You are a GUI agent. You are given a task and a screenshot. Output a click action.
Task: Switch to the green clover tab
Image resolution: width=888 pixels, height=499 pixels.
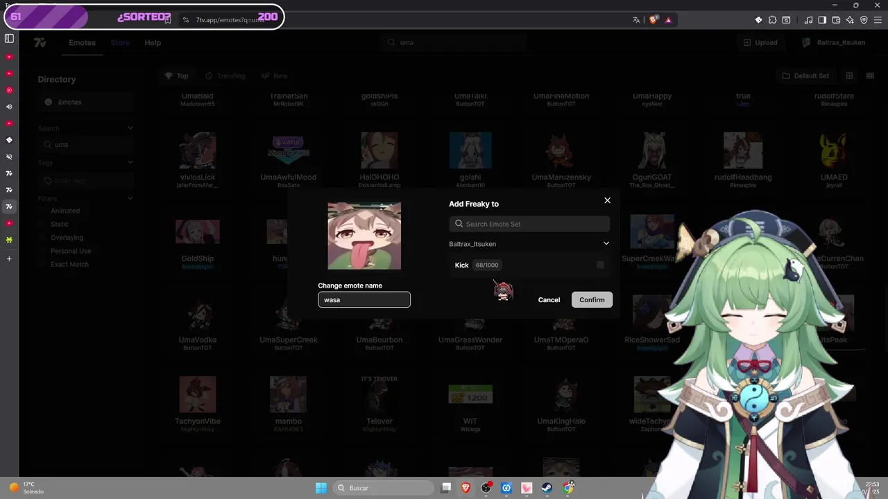[x=9, y=240]
